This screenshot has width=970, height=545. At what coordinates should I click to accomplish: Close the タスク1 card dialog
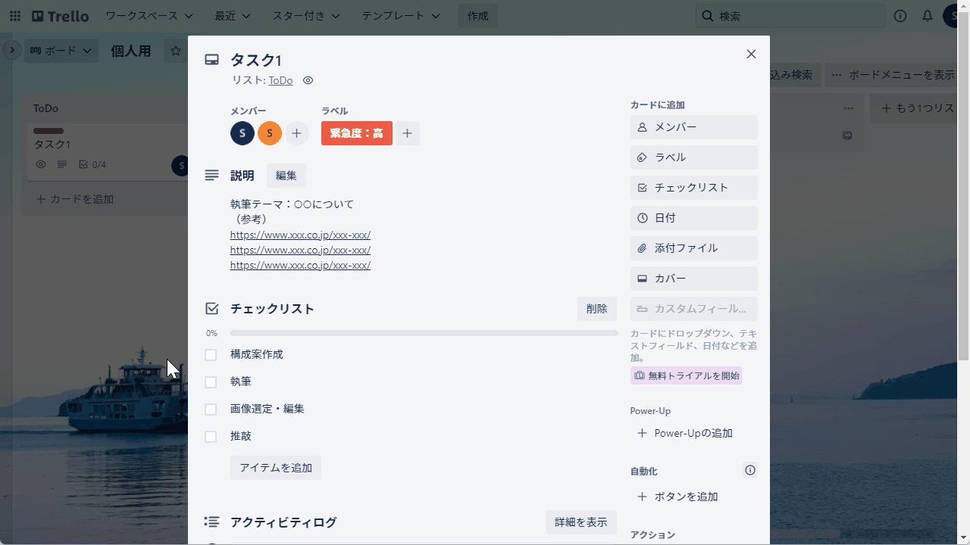click(x=751, y=54)
